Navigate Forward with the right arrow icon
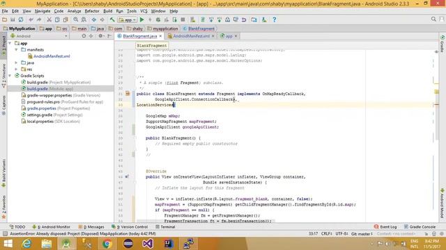446x250 pixels. point(102,19)
